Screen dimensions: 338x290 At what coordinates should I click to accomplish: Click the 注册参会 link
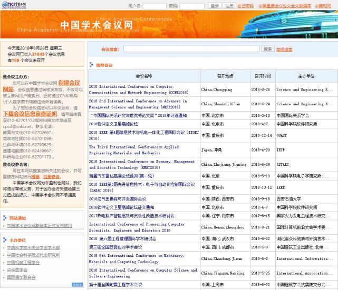coord(52,177)
